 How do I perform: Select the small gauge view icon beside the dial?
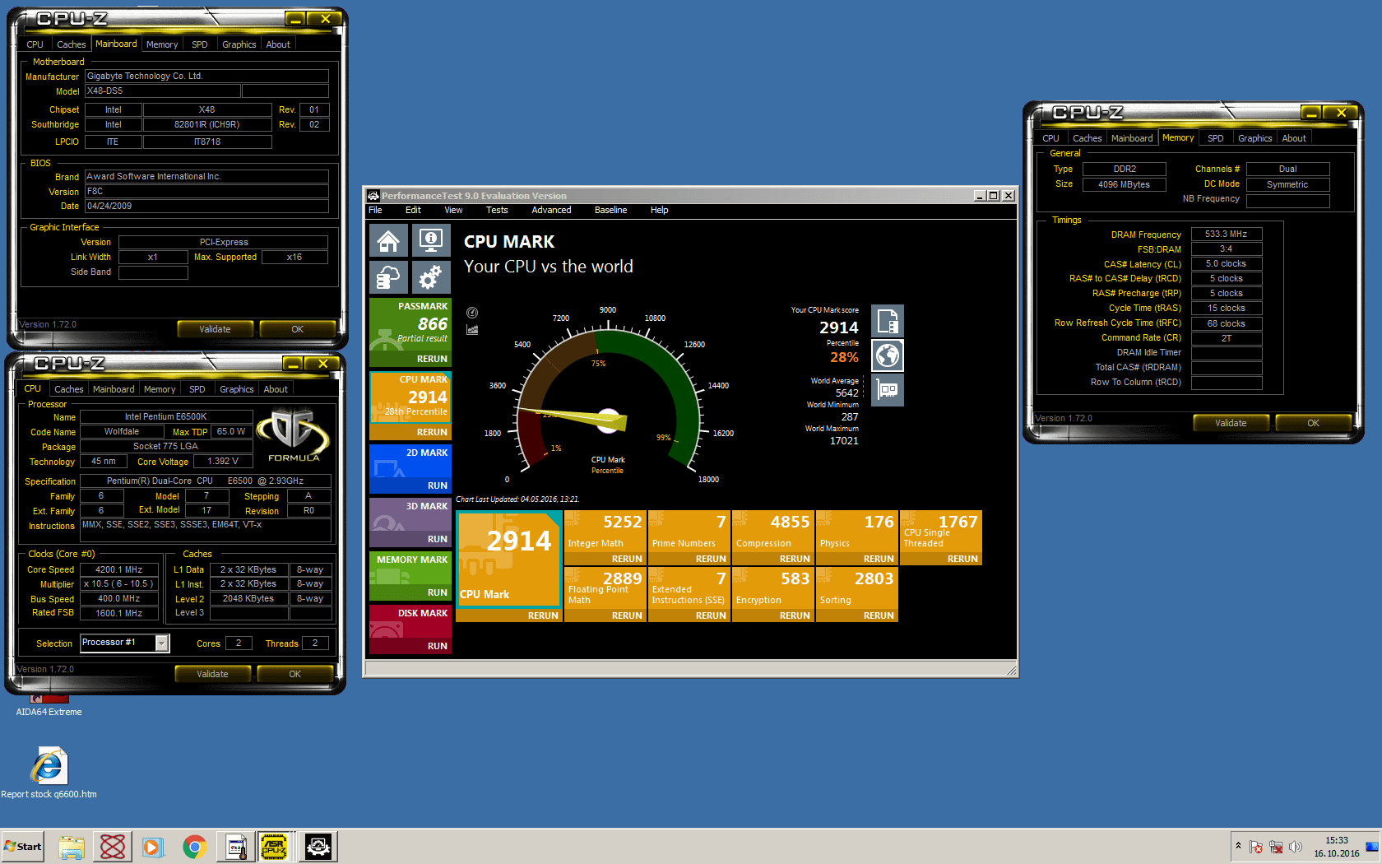click(472, 313)
